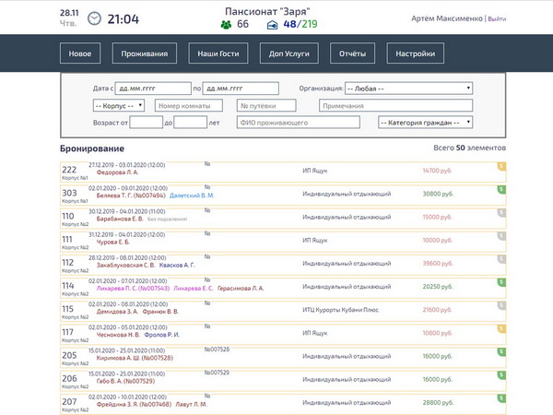Viewport: 553px width, 415px height.
Task: Expand the Корпус dropdown
Action: coord(93,106)
